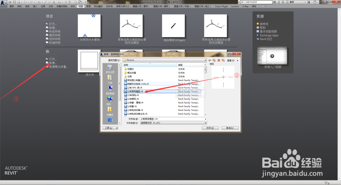Click the Redo arrow in quick access toolbar
Screen dimensions: 341x185
[x=31, y=2]
